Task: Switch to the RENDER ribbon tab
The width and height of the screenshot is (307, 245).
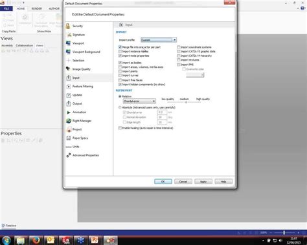Action: coord(36,8)
